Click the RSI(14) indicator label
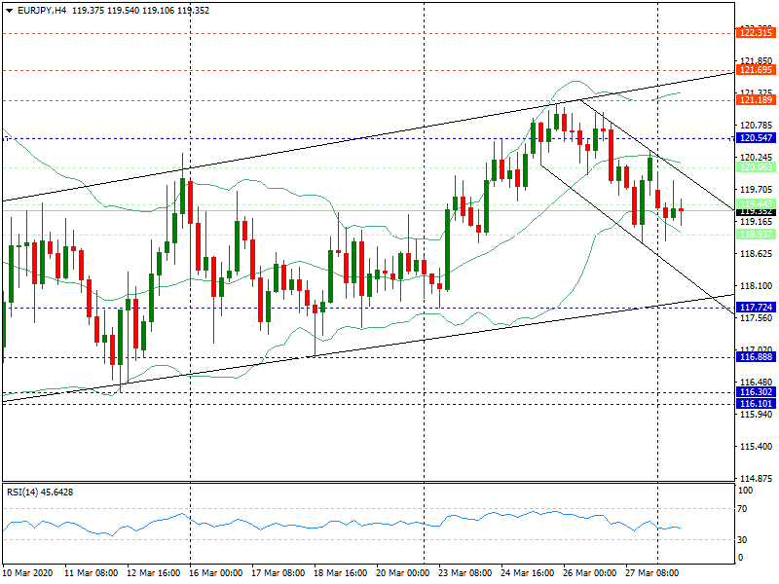779x584 pixels. coord(39,493)
